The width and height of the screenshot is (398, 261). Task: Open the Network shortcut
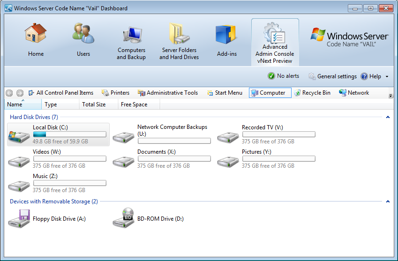point(354,93)
